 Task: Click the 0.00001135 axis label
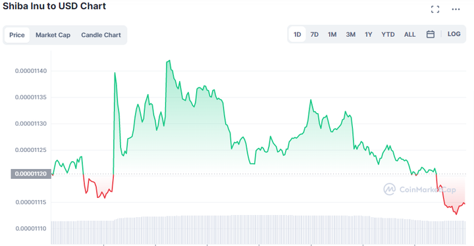pyautogui.click(x=31, y=97)
